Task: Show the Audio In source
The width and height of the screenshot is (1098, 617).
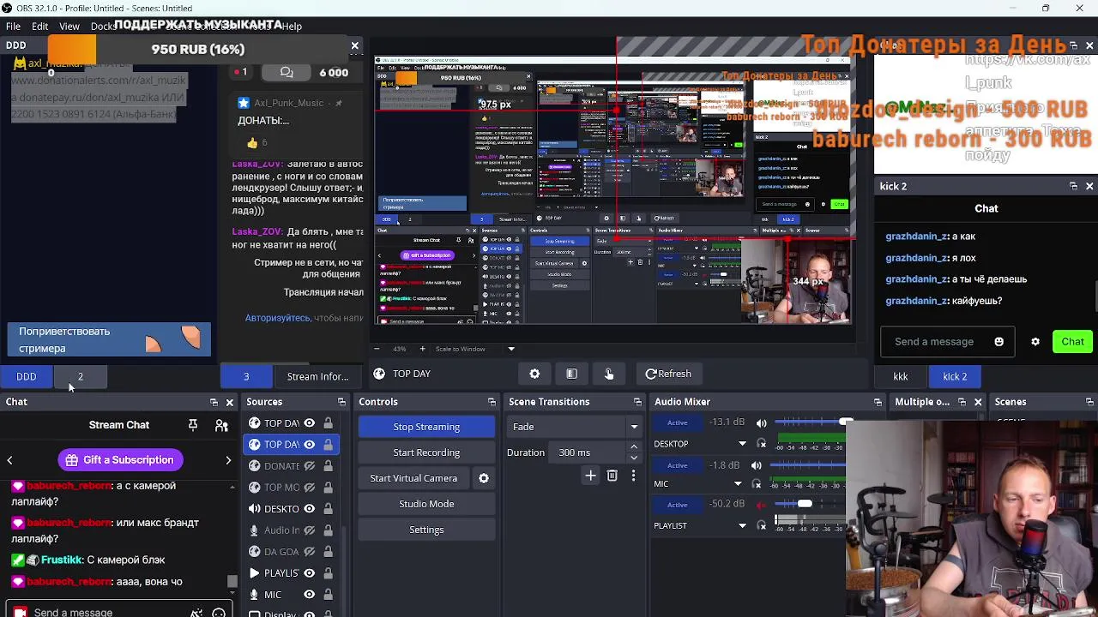Action: point(309,530)
